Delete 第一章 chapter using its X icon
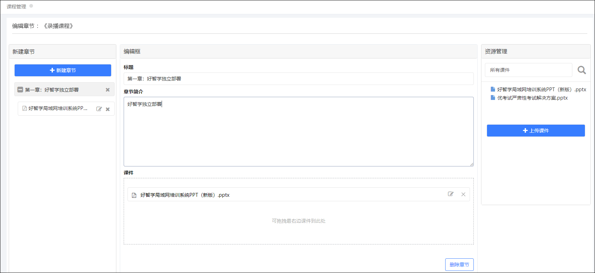The height and width of the screenshot is (273, 595). [108, 90]
